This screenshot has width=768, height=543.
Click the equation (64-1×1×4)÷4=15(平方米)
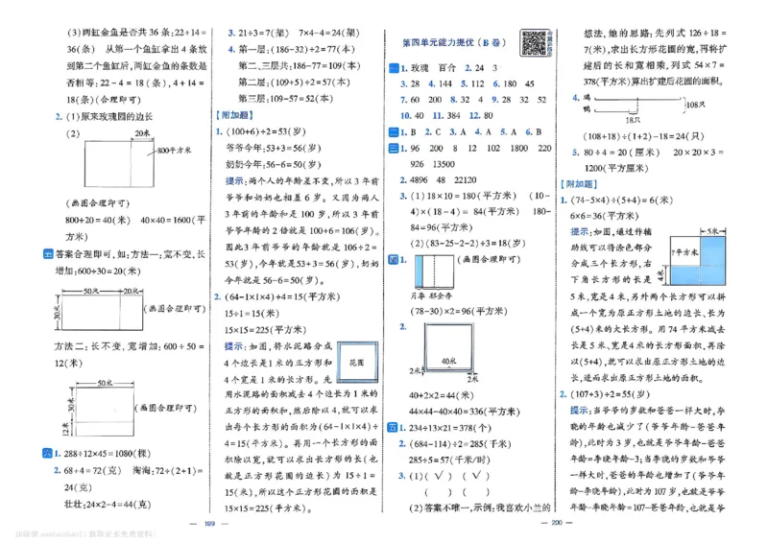click(x=281, y=297)
